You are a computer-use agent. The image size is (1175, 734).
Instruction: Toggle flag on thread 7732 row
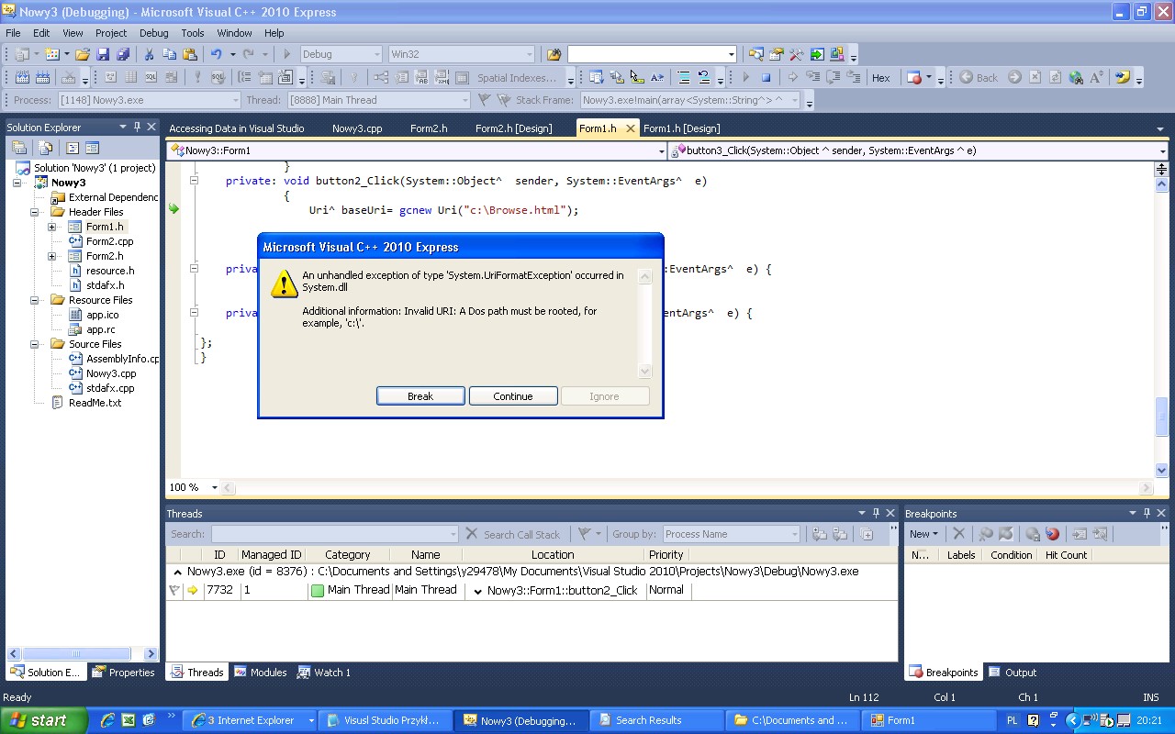pos(174,591)
